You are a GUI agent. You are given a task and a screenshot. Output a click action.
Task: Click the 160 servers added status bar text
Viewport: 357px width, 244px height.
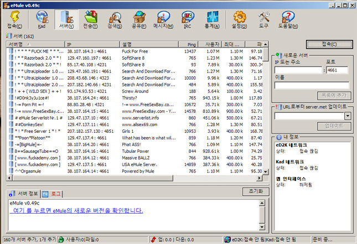point(29,240)
